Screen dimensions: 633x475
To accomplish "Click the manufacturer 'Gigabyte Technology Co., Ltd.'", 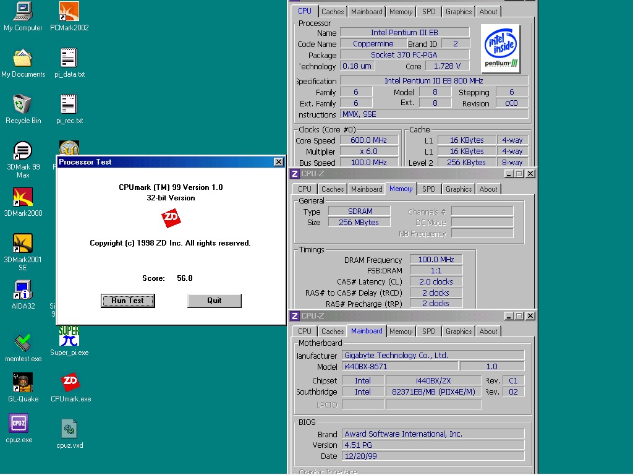I will pyautogui.click(x=433, y=355).
